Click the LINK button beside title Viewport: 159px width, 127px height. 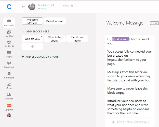[x=154, y=23]
